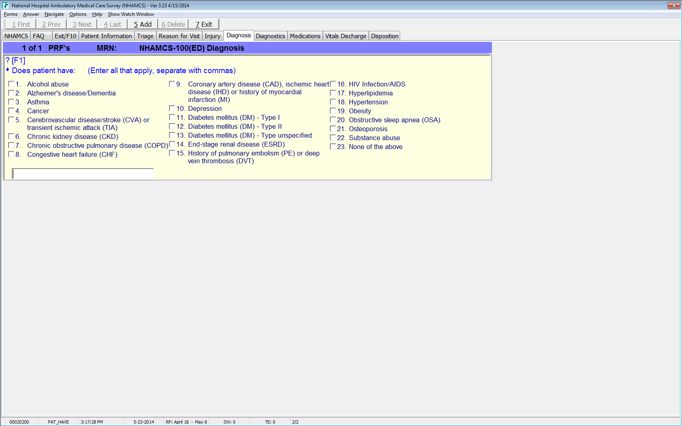Image resolution: width=682 pixels, height=426 pixels.
Task: Select the Diagnosis tab
Action: 239,35
